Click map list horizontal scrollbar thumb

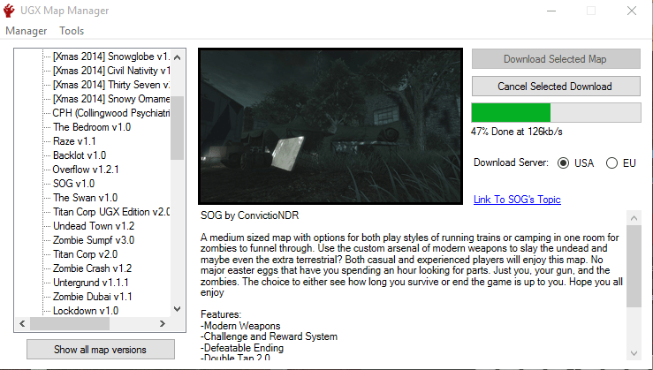70,323
